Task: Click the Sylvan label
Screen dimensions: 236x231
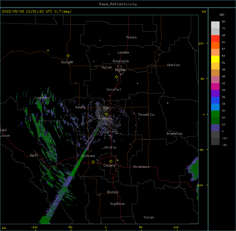Action: [x=107, y=67]
